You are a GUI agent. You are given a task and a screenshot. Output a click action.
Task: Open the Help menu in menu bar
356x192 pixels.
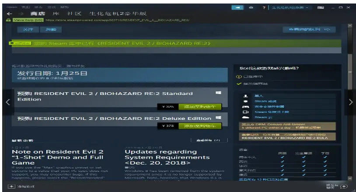pyautogui.click(x=64, y=7)
